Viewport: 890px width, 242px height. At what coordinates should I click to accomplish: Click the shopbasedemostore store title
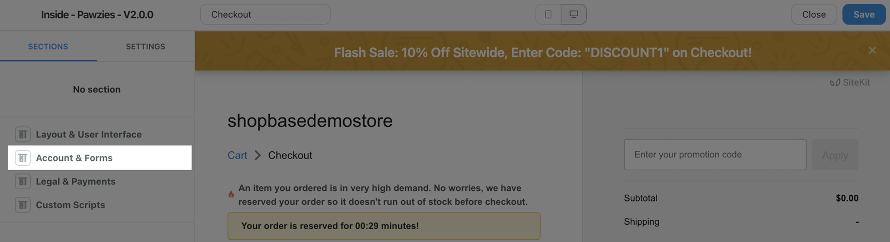coord(310,121)
